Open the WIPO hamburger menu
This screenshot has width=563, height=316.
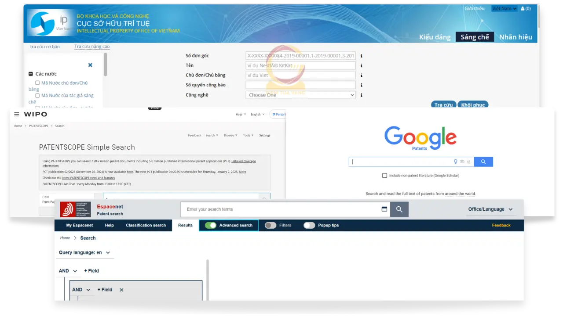pyautogui.click(x=16, y=114)
